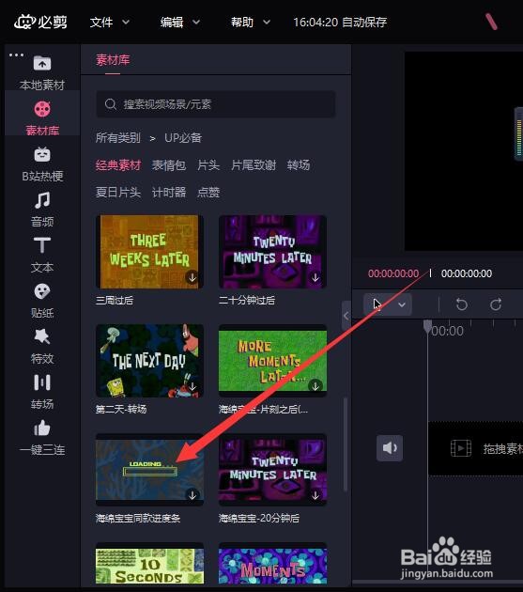This screenshot has height=592, width=523.
Task: Open the B站热梗 panel
Action: pos(42,164)
